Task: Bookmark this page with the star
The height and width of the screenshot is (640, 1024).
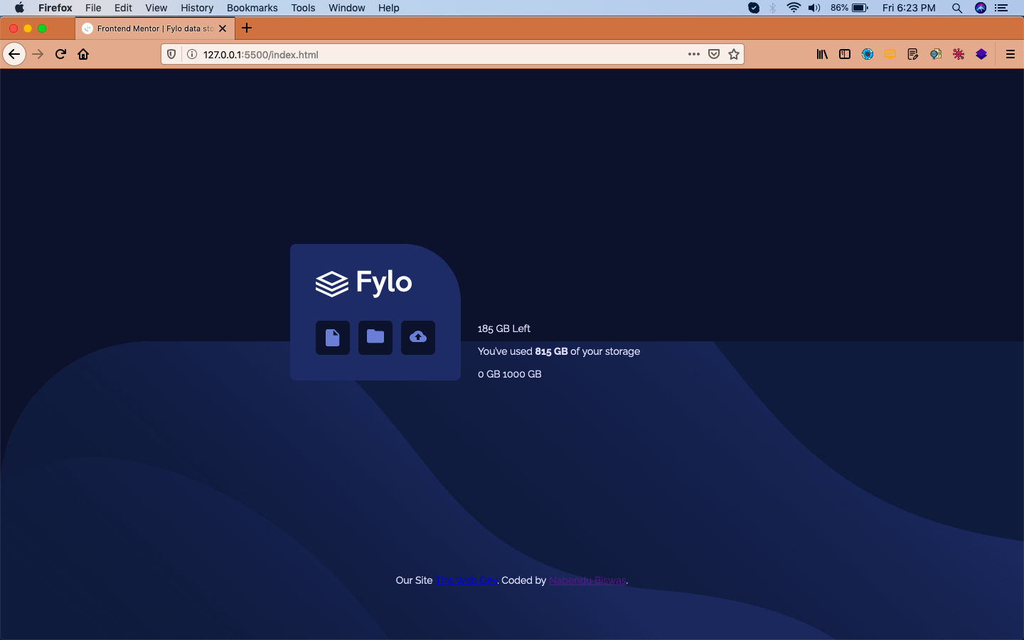Action: point(734,54)
